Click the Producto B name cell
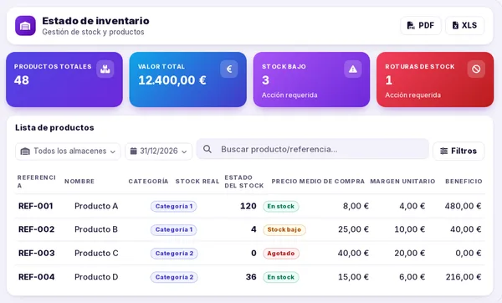The image size is (502, 303). point(96,229)
